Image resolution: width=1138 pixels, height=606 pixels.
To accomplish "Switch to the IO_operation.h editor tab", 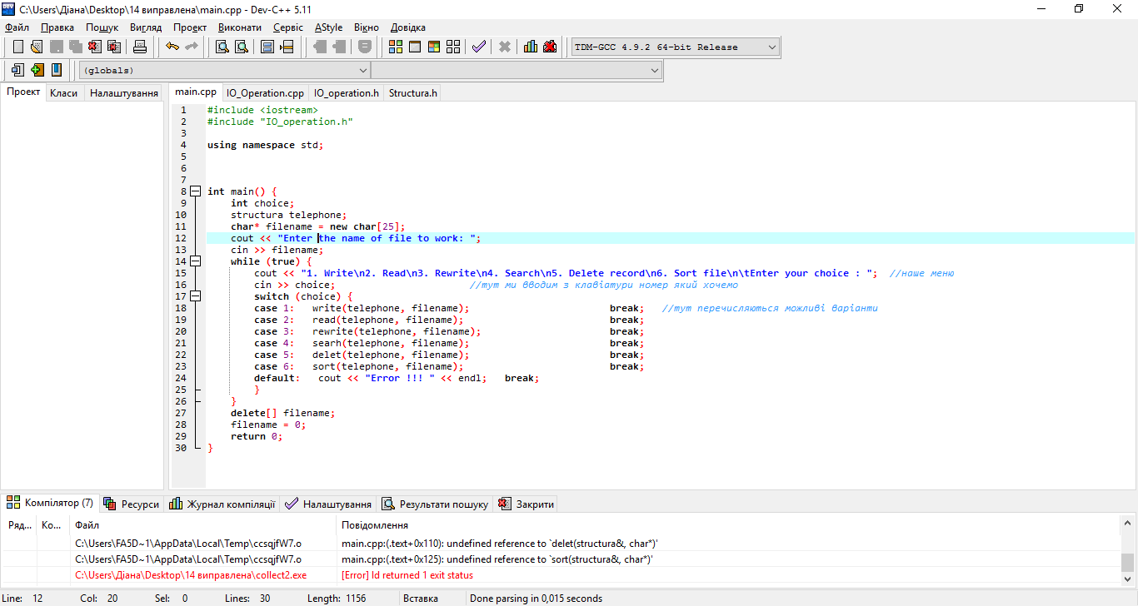I will [x=347, y=93].
